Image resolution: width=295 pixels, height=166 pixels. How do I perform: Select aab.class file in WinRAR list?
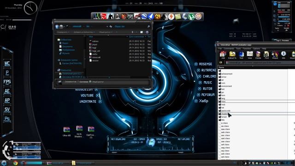224,132
